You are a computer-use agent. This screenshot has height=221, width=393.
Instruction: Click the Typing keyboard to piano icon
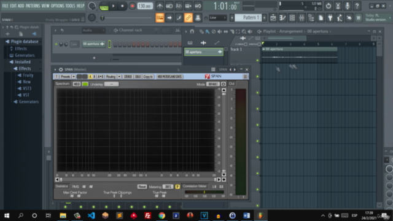pos(160,18)
